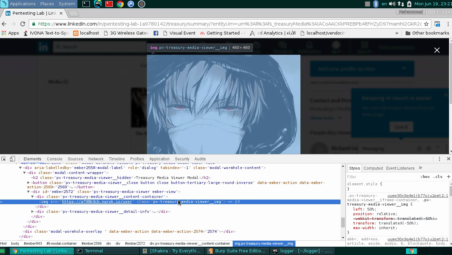Viewport: 452px width, 255px height.
Task: Open the Facebook bookmark icon
Action: point(156,33)
